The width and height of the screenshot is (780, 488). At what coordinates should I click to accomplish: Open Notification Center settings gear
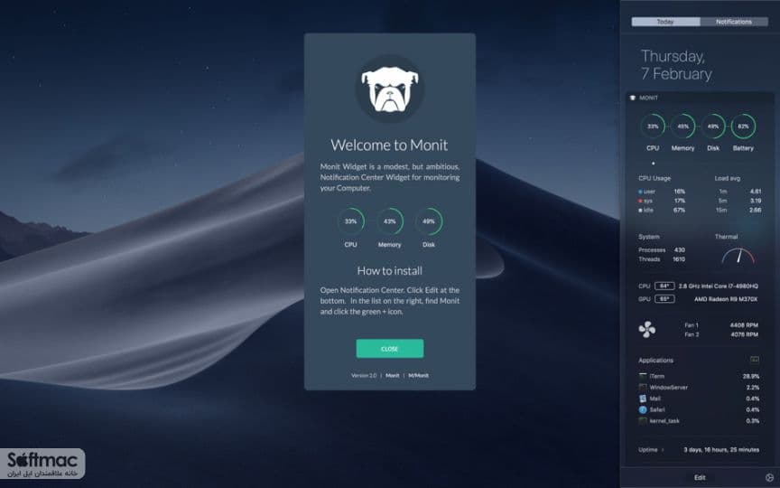769,477
